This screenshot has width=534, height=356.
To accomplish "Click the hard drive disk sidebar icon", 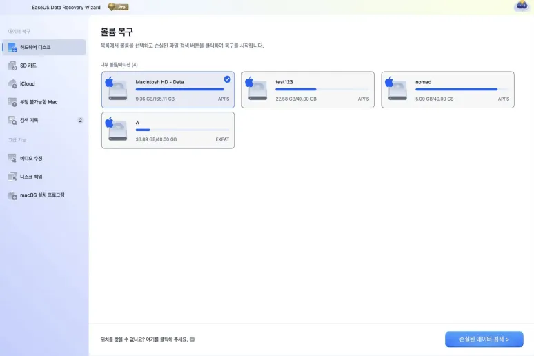I will (12, 47).
